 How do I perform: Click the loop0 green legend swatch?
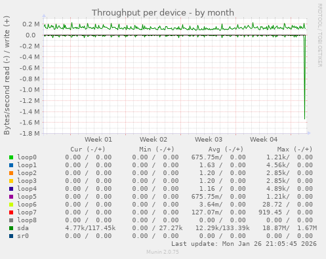pos(11,157)
